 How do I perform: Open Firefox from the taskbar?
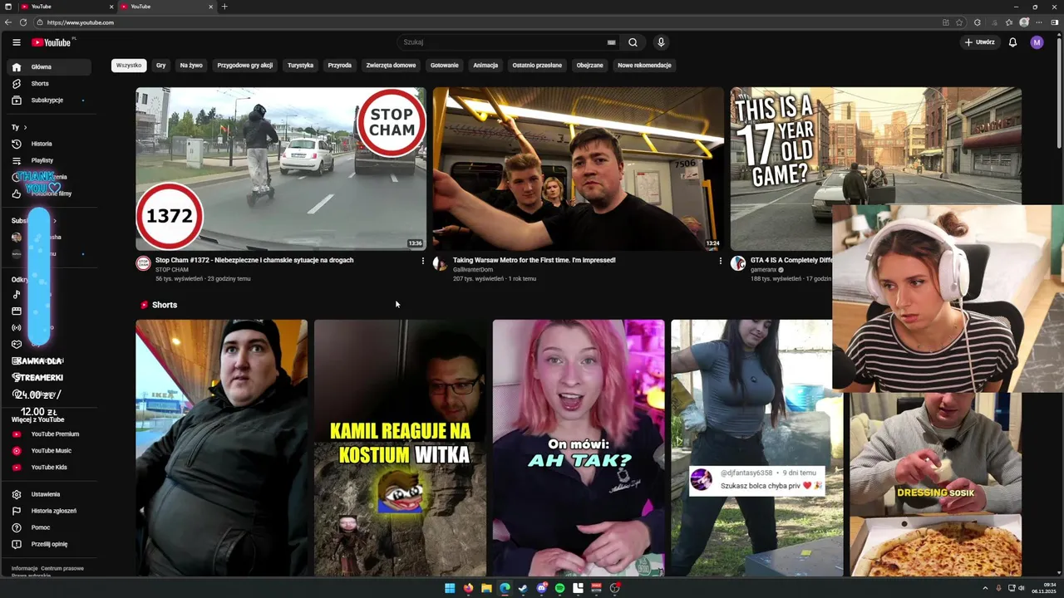pos(468,588)
